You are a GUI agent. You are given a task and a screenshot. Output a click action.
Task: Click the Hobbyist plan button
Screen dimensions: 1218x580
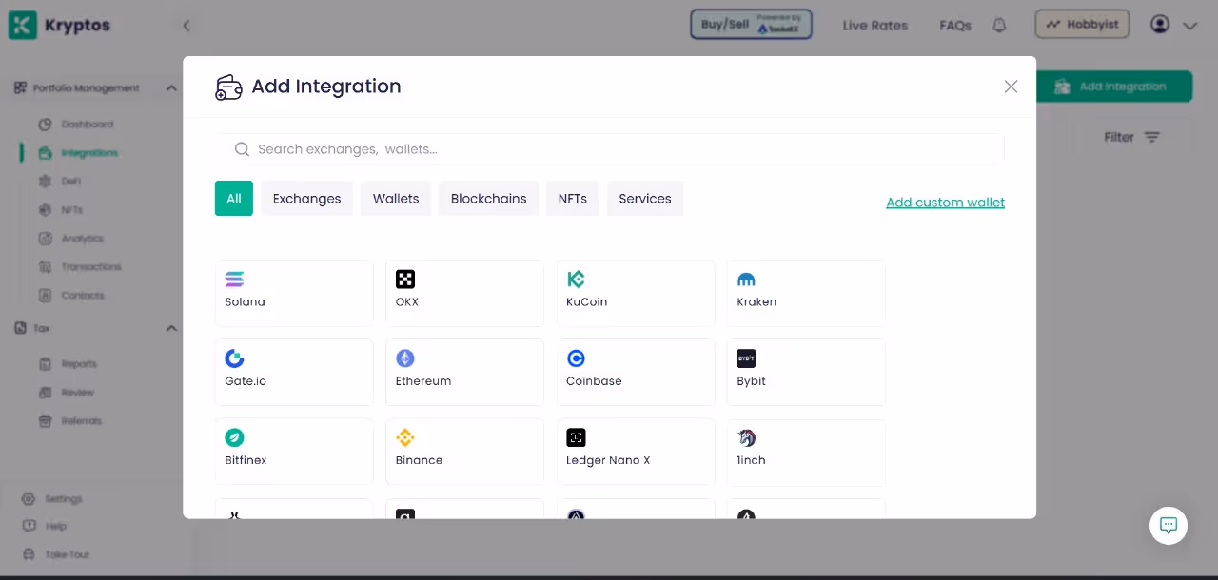(1082, 25)
